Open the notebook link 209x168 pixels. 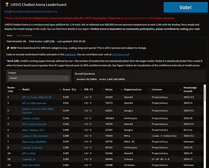pos(70,54)
